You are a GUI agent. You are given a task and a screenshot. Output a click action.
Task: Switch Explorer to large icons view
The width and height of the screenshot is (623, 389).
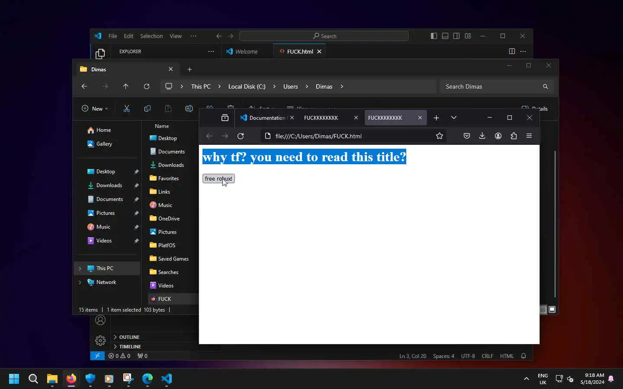pyautogui.click(x=552, y=309)
